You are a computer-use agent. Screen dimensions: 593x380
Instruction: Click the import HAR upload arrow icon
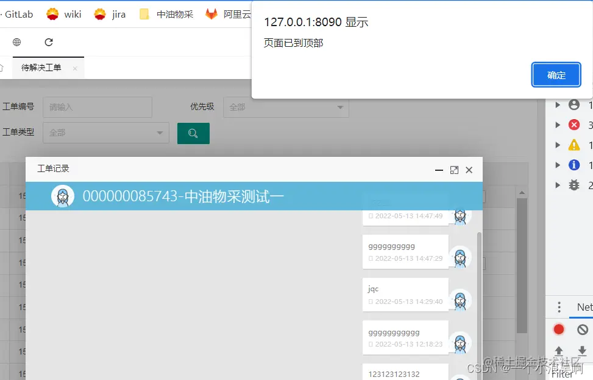pyautogui.click(x=558, y=351)
